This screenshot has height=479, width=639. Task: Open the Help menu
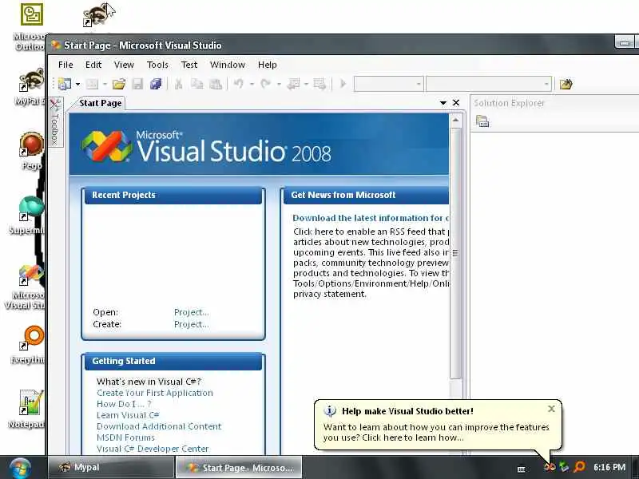coord(268,65)
